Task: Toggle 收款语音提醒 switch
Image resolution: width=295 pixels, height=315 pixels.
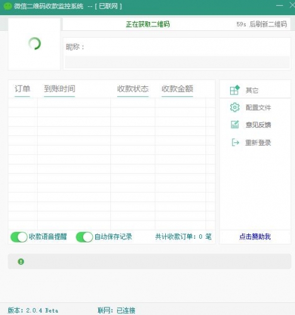Action: (19, 237)
